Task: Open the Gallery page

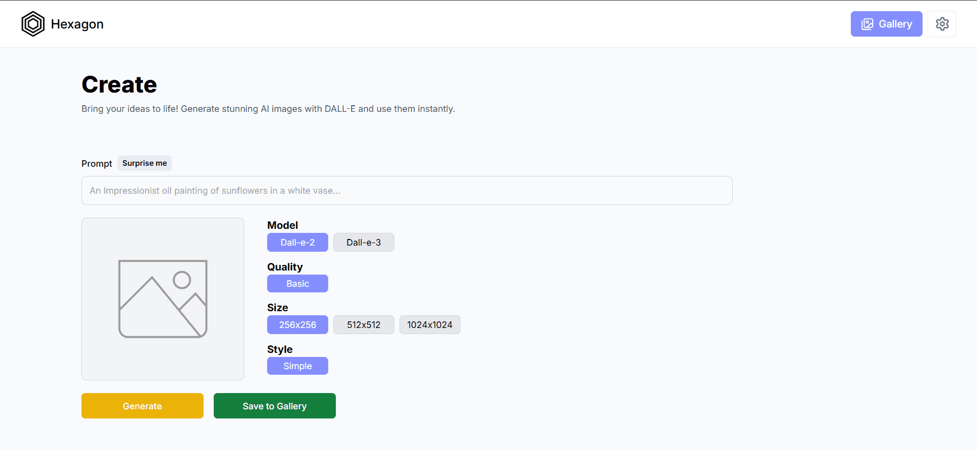Action: point(886,24)
